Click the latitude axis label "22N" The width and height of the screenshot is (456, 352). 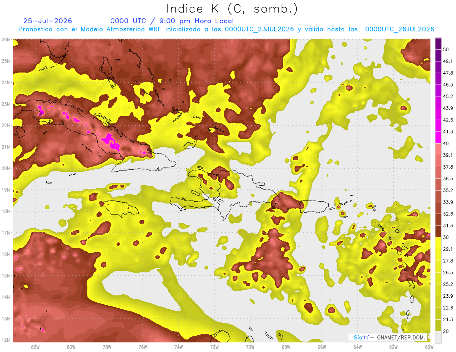(6, 125)
